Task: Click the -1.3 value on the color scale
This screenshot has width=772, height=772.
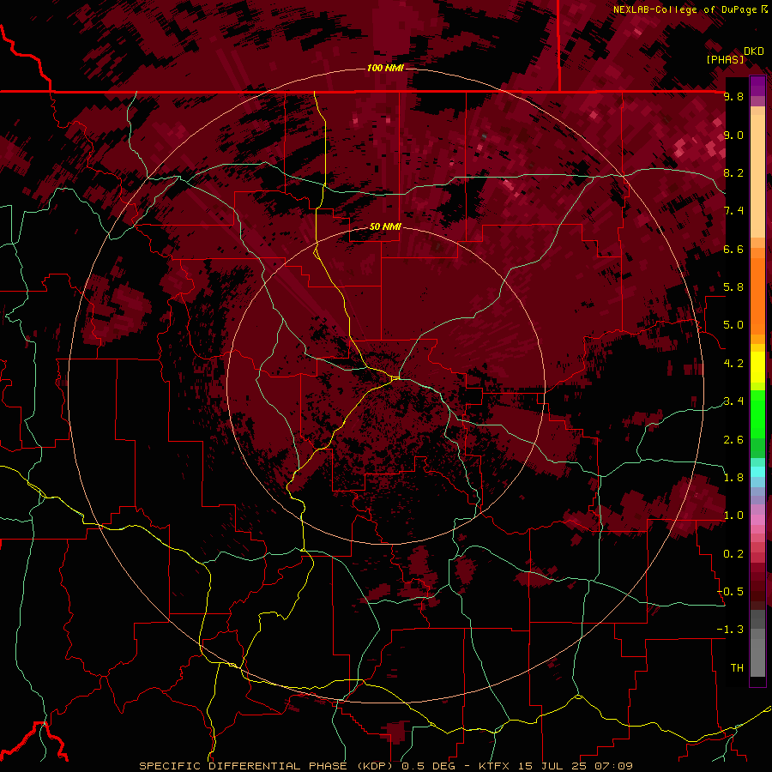Action: (x=730, y=630)
